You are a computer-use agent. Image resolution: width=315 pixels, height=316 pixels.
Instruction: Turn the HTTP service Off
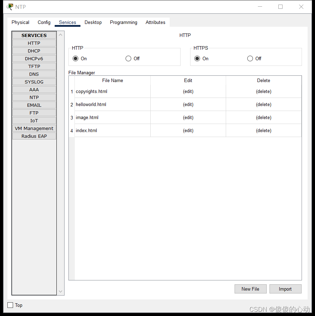pyautogui.click(x=128, y=58)
